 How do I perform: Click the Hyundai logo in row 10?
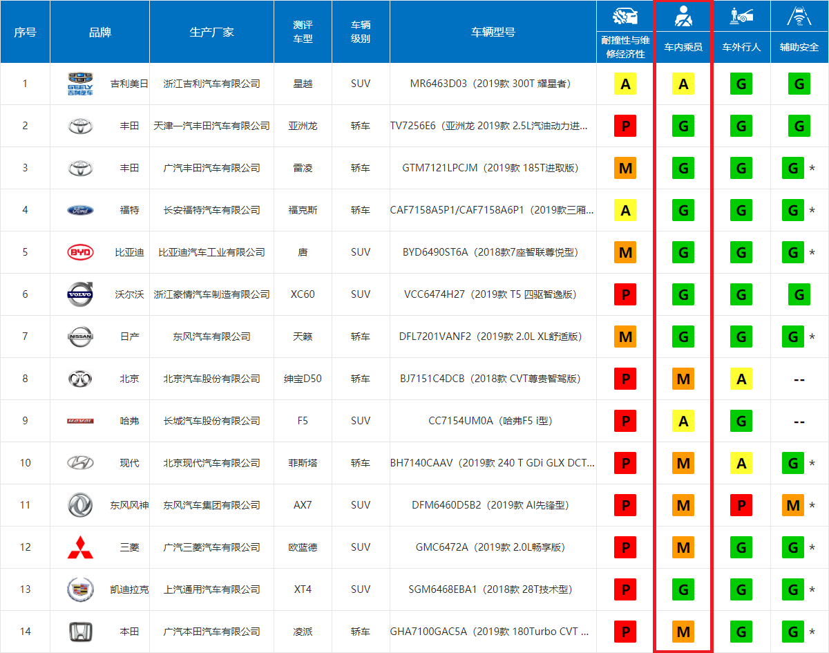(80, 463)
